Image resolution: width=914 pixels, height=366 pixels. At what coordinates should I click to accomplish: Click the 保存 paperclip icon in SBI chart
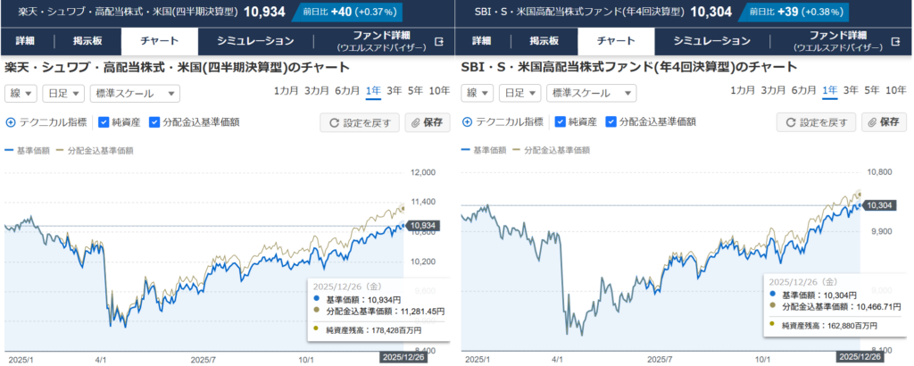872,123
